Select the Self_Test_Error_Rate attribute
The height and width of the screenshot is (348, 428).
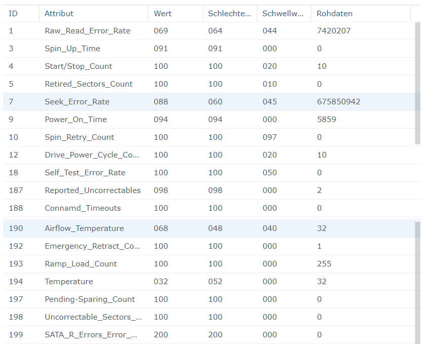[x=85, y=173]
